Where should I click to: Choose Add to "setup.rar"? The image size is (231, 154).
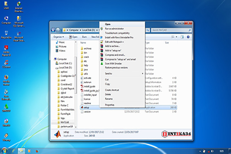(122, 50)
